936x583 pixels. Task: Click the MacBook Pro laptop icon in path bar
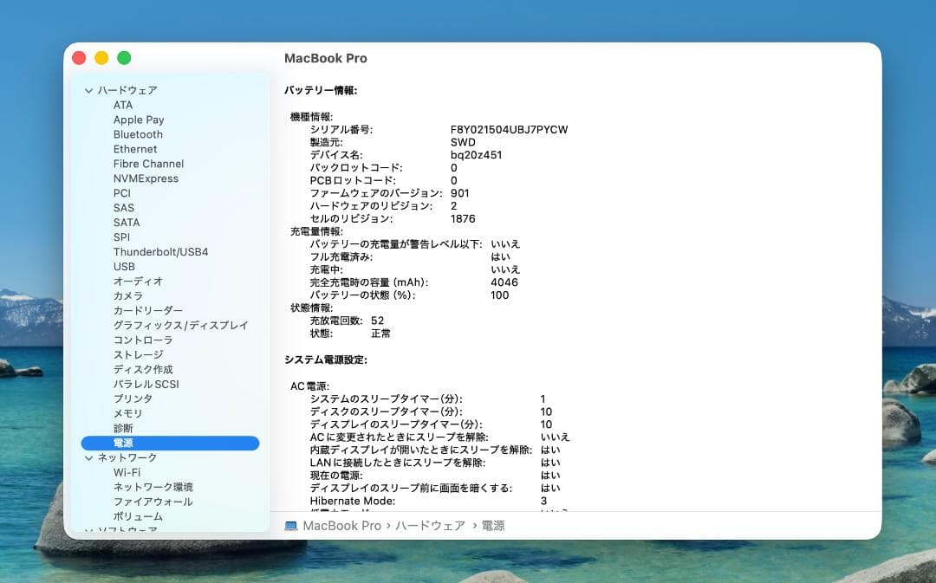click(290, 526)
